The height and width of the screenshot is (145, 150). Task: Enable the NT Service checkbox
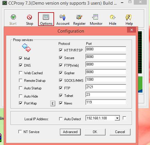20,132
